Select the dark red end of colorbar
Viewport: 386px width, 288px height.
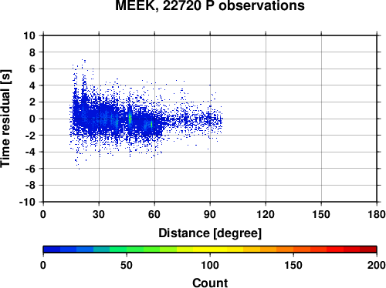coord(368,249)
